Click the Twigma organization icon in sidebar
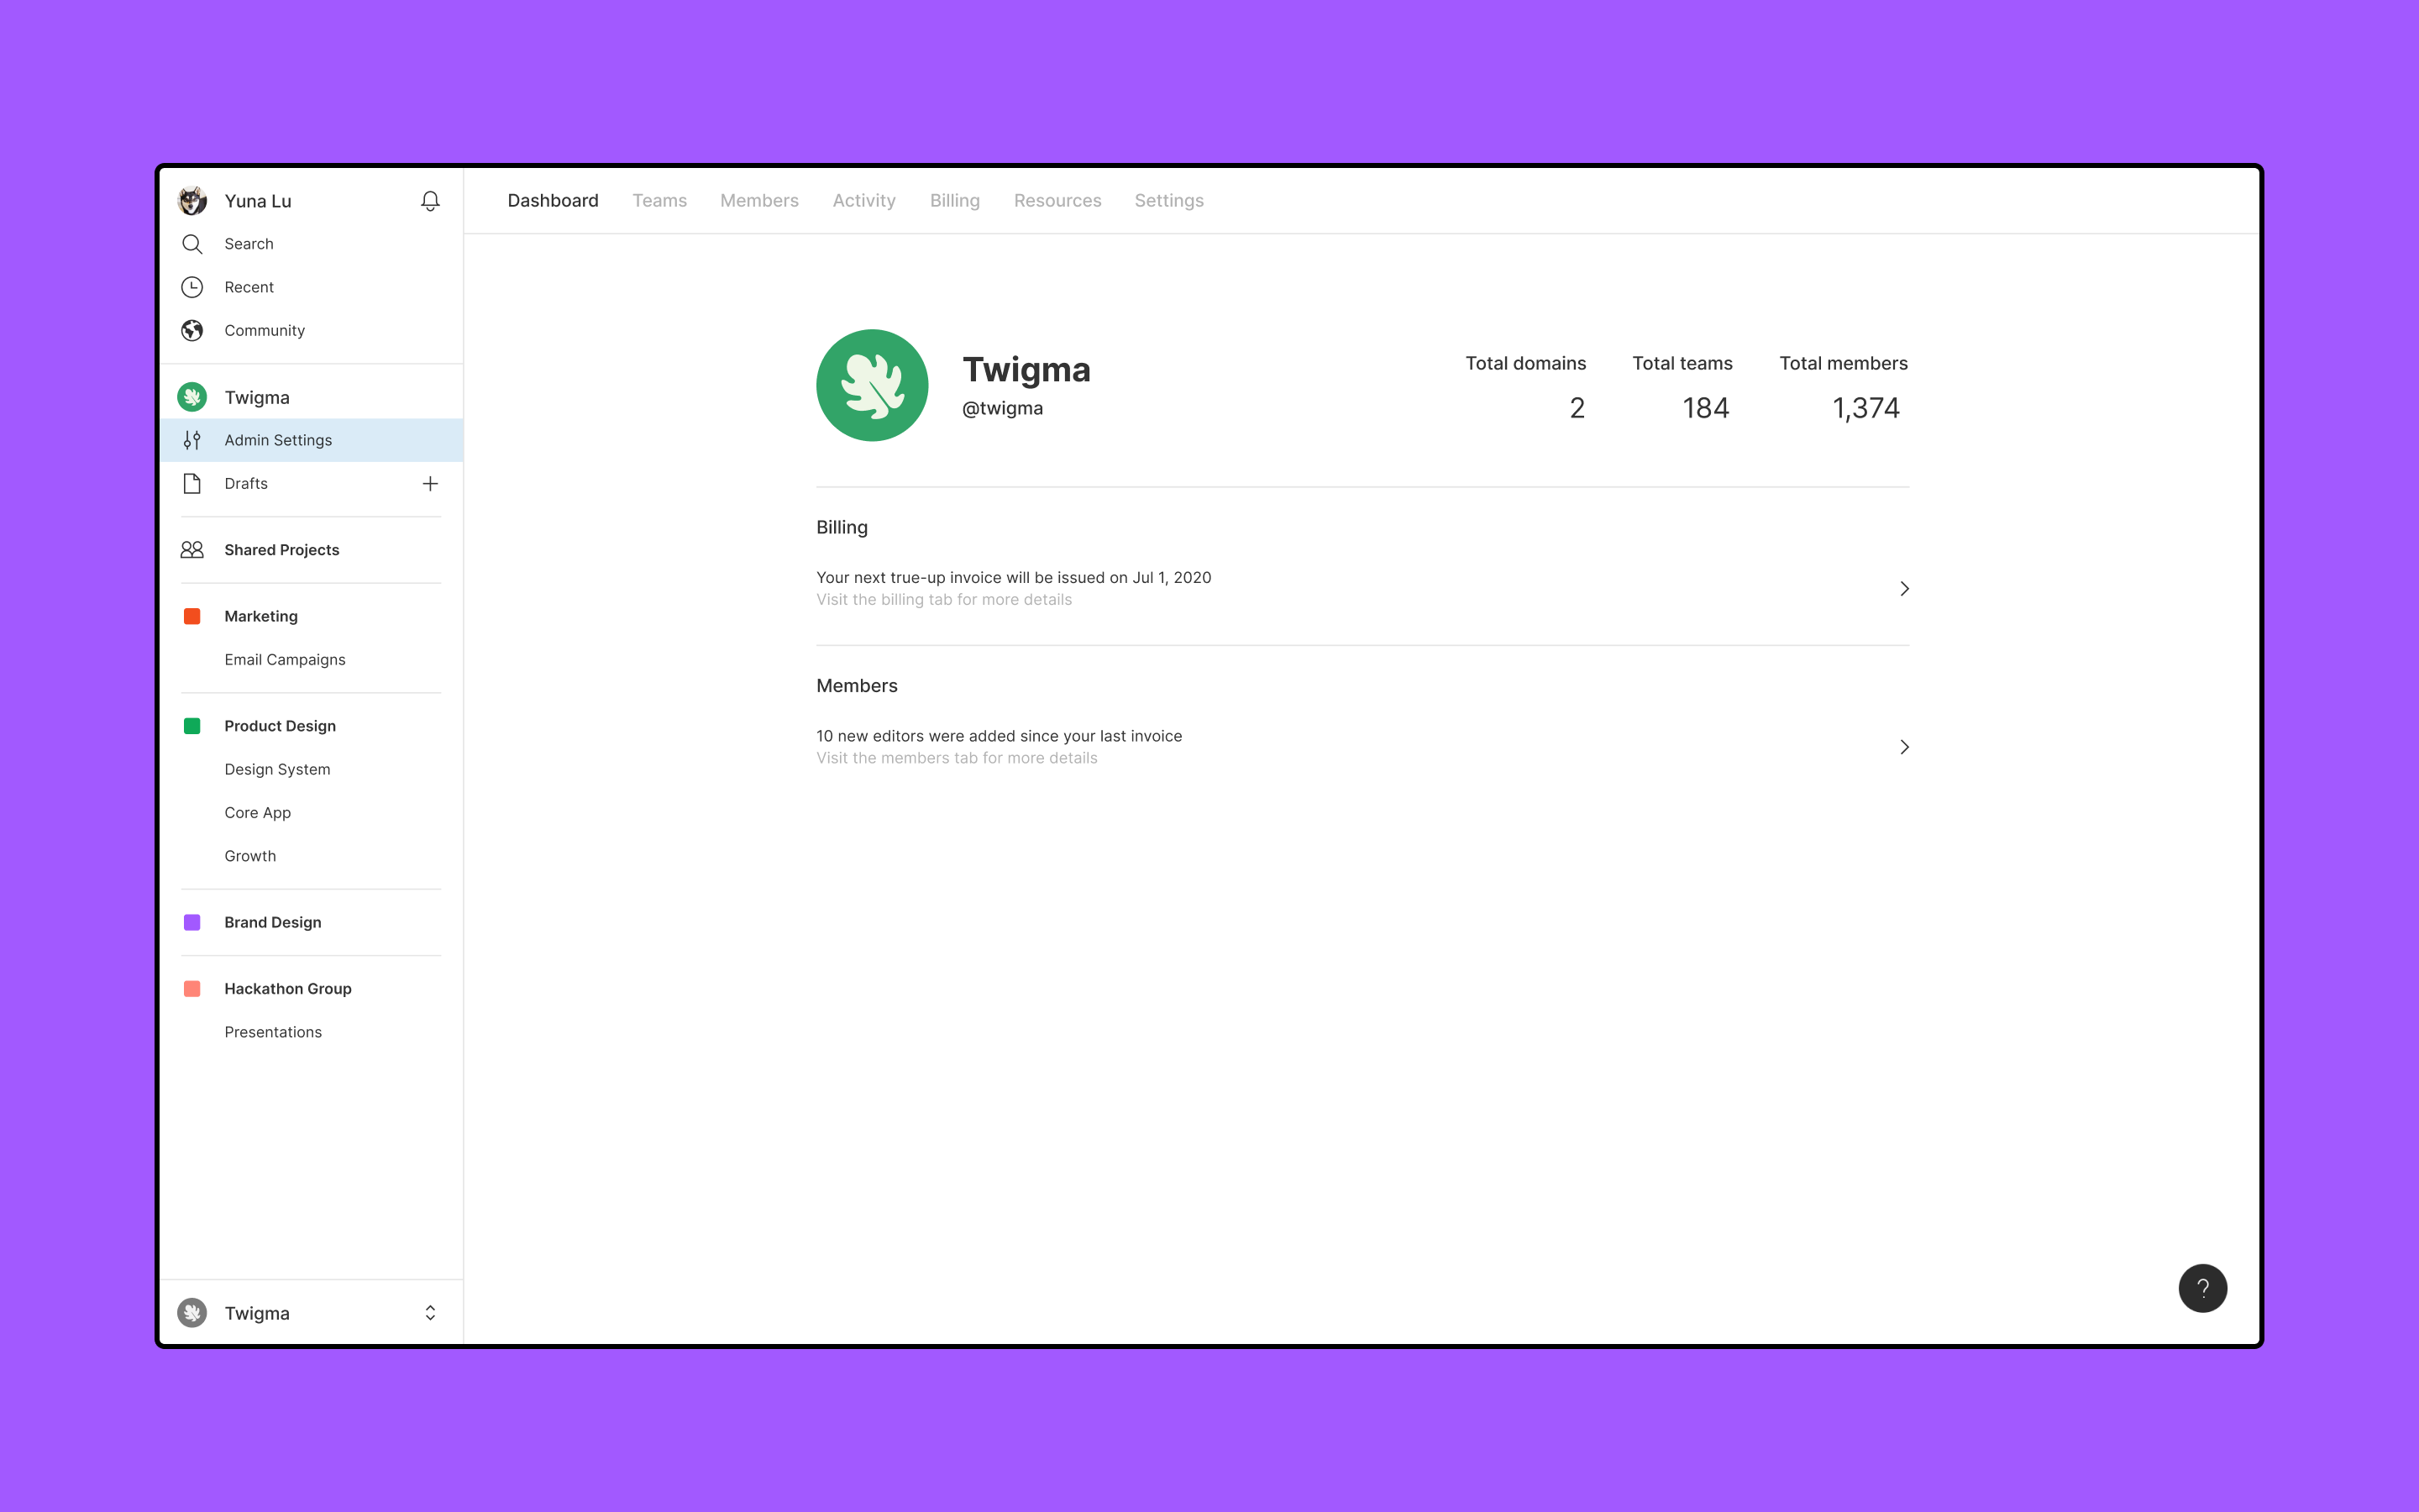This screenshot has width=2419, height=1512. tap(193, 396)
